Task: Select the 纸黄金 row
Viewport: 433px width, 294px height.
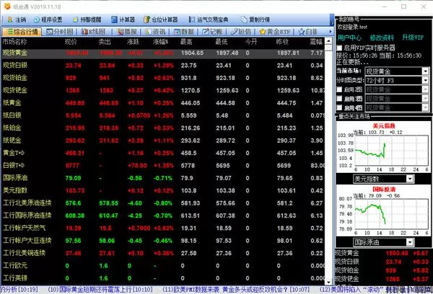Action: pyautogui.click(x=163, y=103)
